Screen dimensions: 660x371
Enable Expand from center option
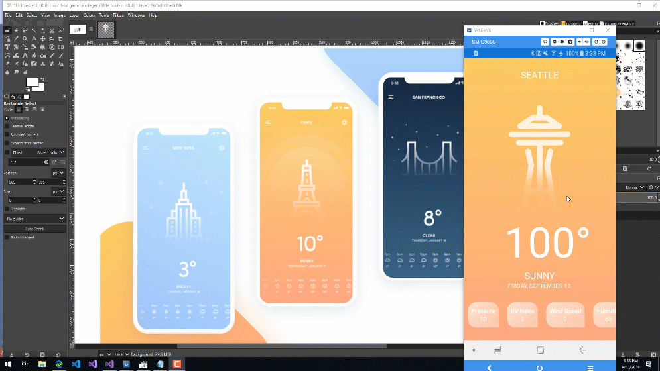coord(7,143)
